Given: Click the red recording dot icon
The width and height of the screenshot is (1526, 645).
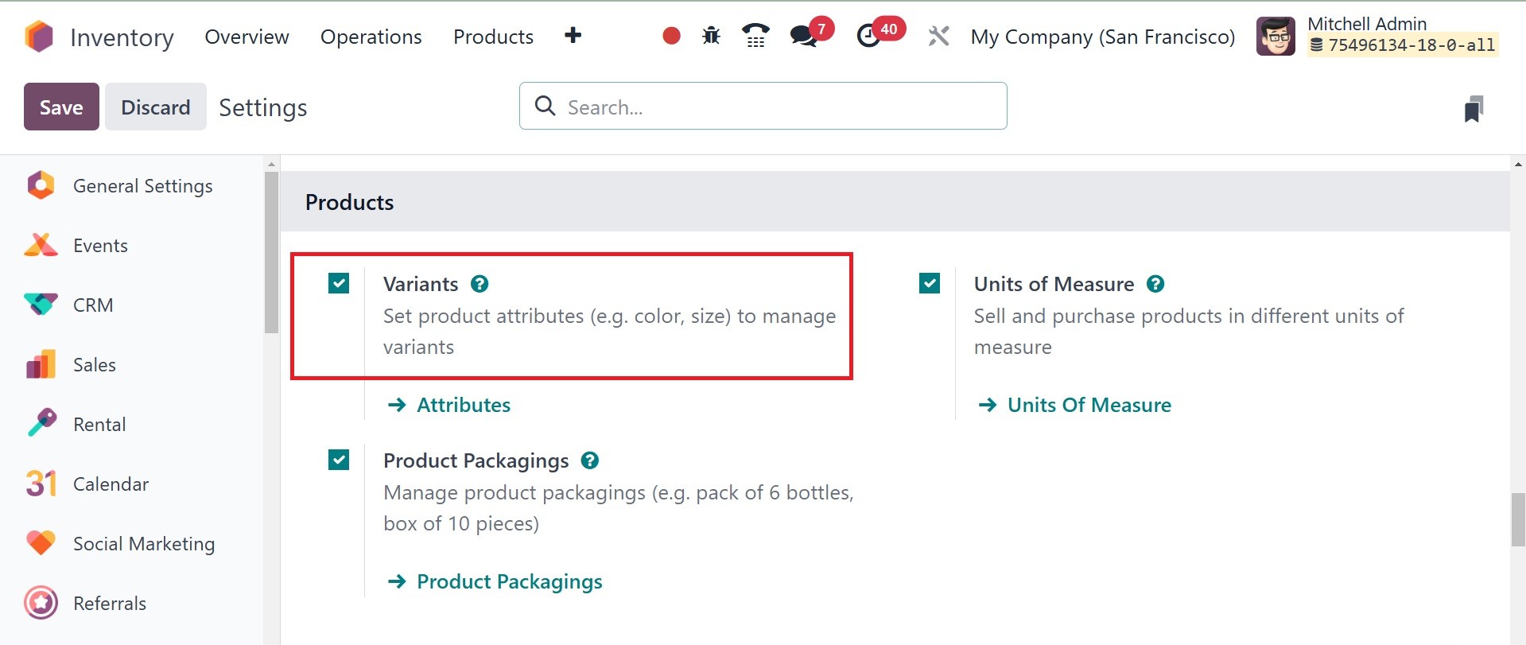Looking at the screenshot, I should [671, 36].
